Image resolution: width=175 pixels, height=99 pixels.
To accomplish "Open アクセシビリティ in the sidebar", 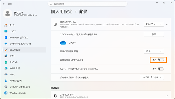I will pyautogui.click(x=24, y=80).
